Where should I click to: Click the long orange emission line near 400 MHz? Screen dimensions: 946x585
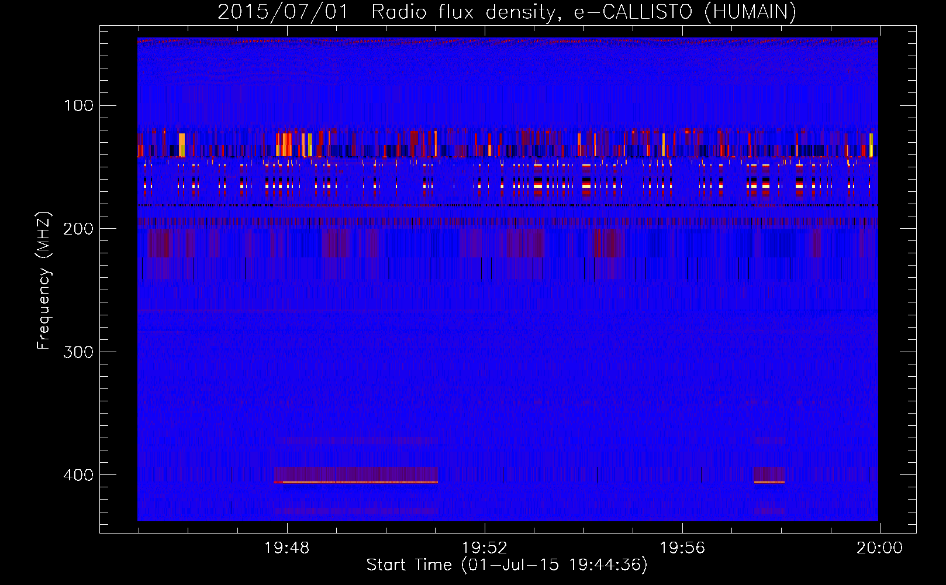[x=356, y=482]
